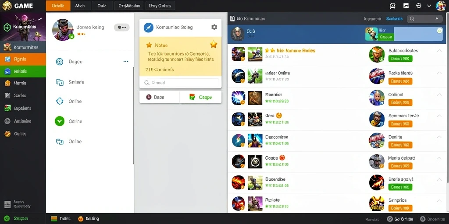Click the gold star in the Notee panel corner
449x224 pixels.
click(x=214, y=44)
